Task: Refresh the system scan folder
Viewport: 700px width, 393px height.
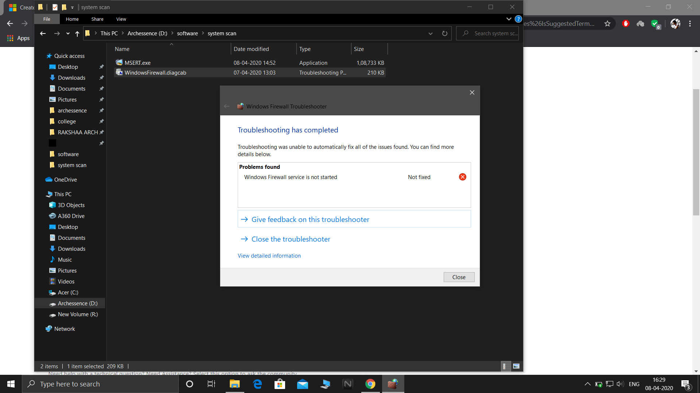Action: point(445,33)
